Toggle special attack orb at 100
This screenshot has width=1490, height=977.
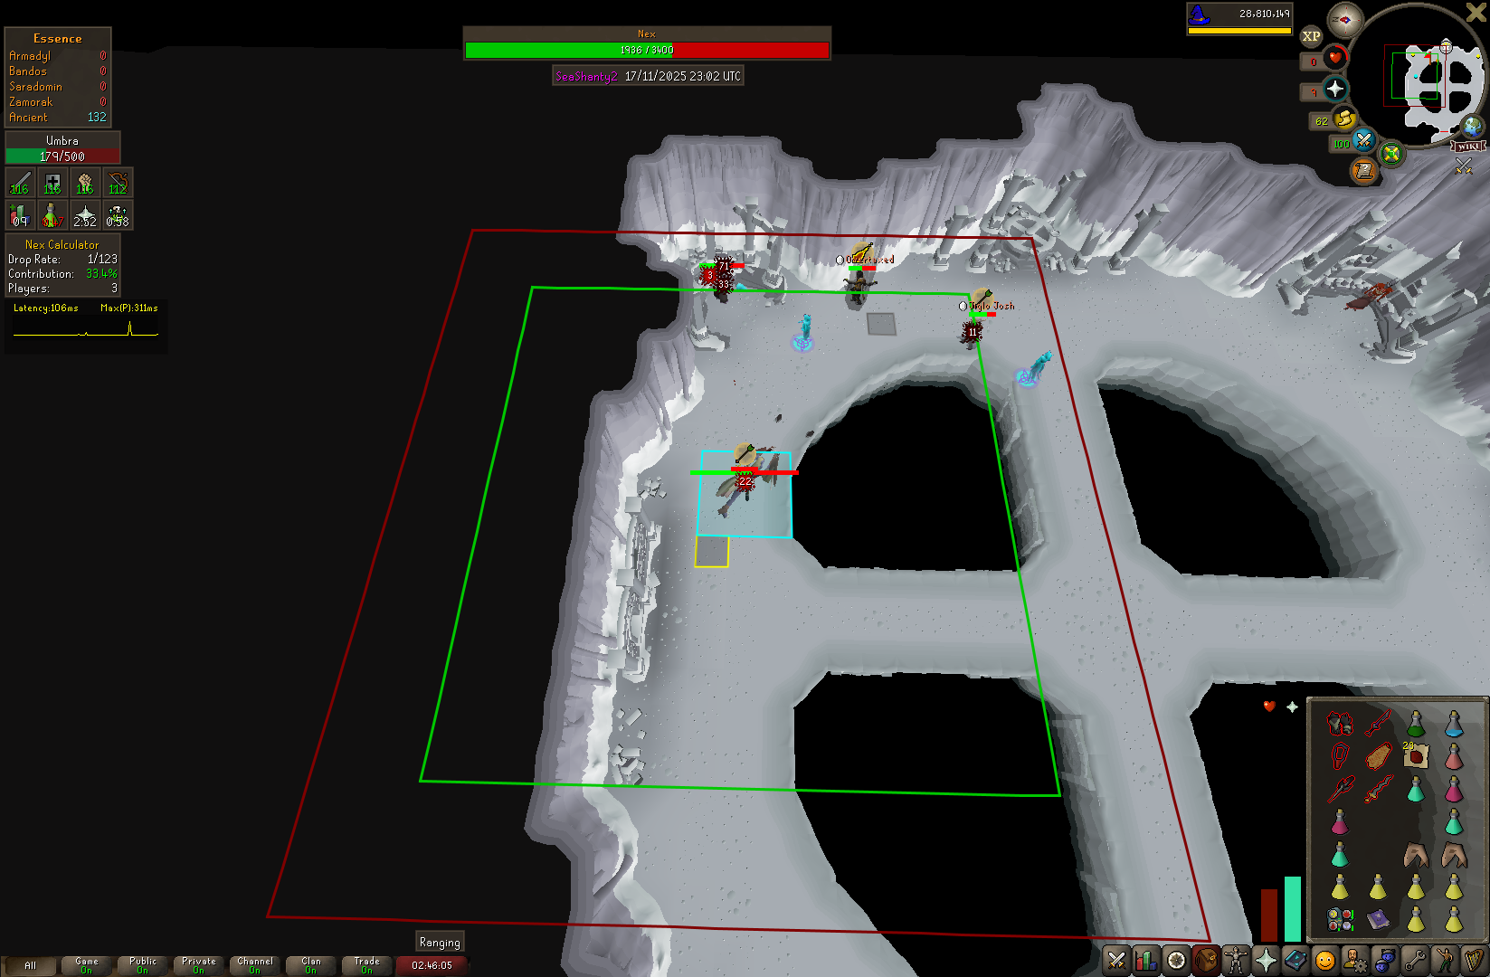click(1363, 141)
